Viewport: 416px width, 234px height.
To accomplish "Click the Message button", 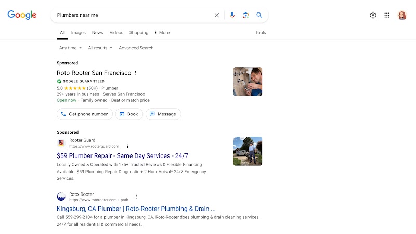I will (163, 114).
